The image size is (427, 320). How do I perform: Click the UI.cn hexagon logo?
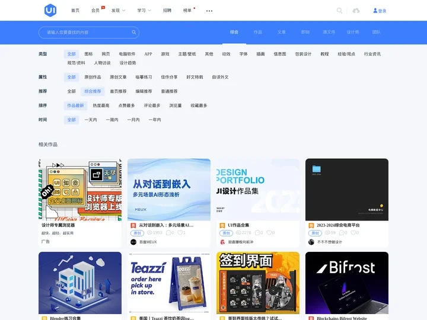pyautogui.click(x=50, y=10)
